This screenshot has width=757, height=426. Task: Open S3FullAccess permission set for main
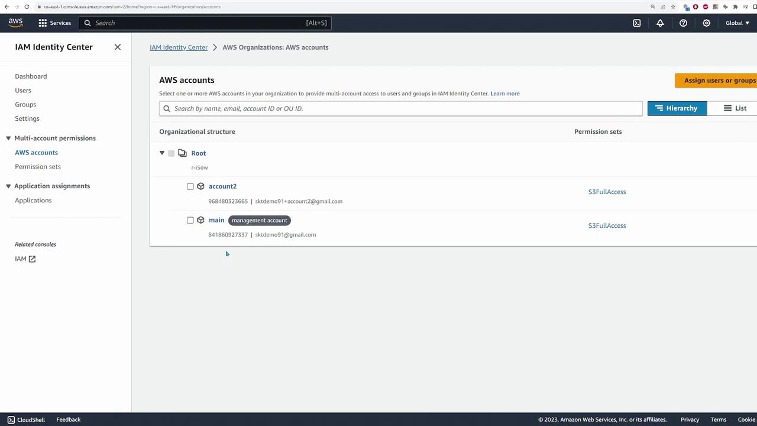click(x=607, y=225)
